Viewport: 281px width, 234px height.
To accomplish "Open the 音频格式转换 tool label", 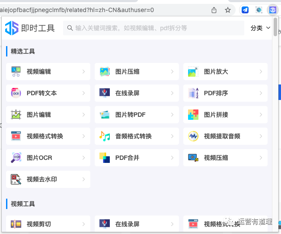I will pos(134,136).
